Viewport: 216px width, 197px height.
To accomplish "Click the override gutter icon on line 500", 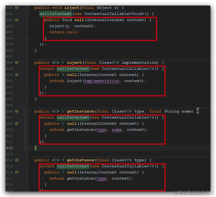I will tap(17, 75).
